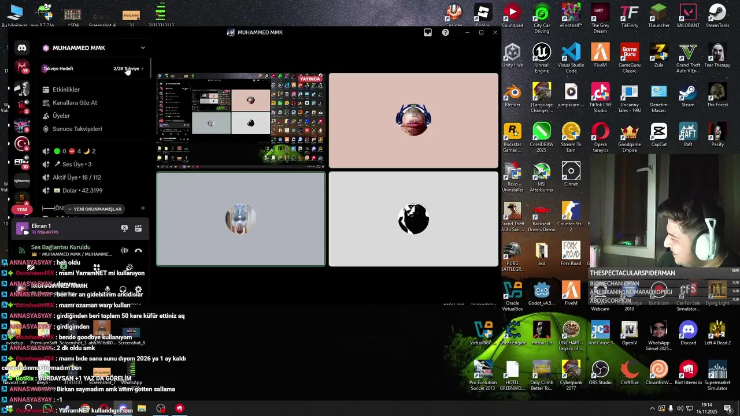Click the red YENİ mentions pill

click(22, 210)
